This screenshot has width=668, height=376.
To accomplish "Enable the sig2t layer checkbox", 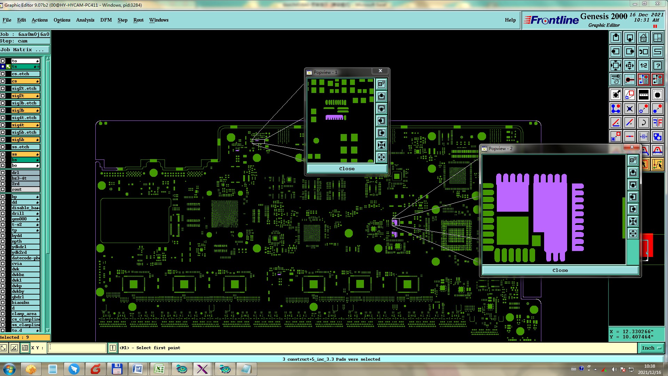I will [x=3, y=96].
